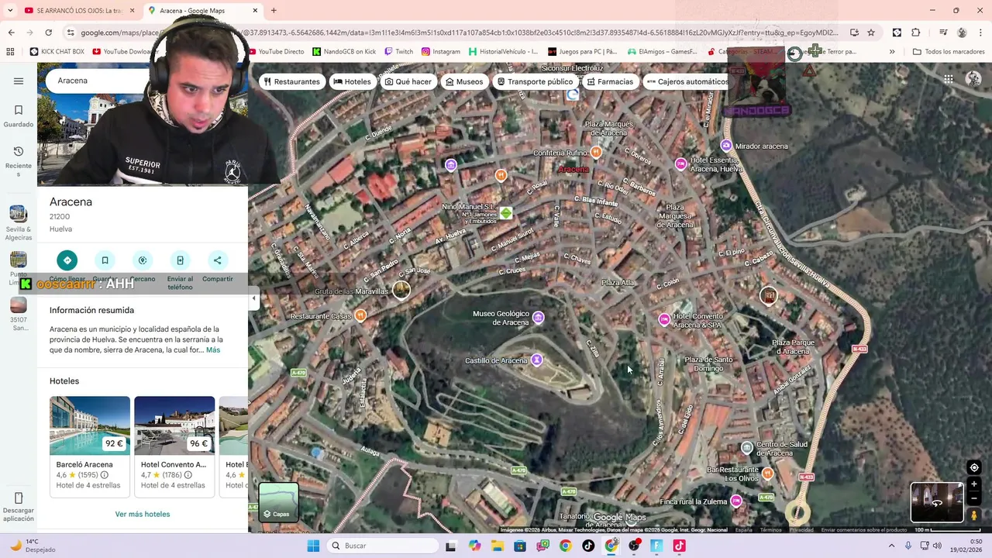The image size is (992, 558).
Task: Click Ver más hoteles link
Action: [x=143, y=514]
